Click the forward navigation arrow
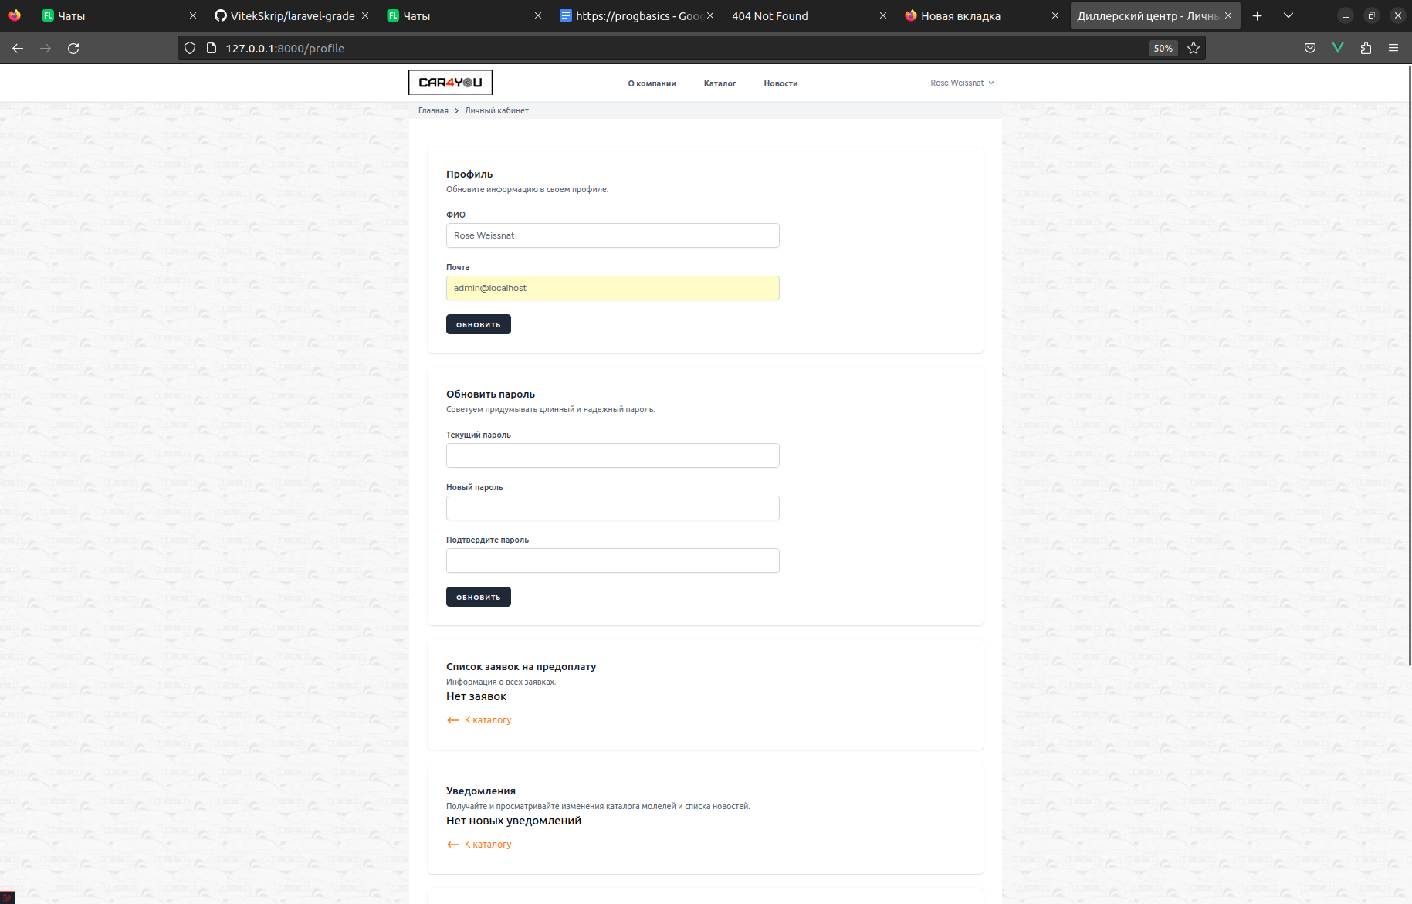 [46, 48]
